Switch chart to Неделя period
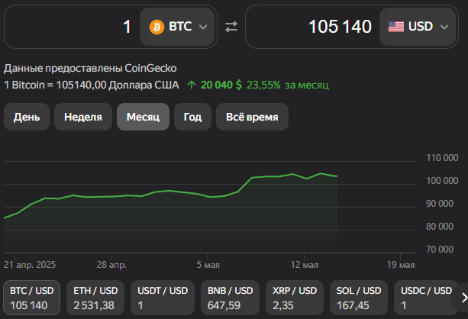468x319 pixels. [83, 117]
